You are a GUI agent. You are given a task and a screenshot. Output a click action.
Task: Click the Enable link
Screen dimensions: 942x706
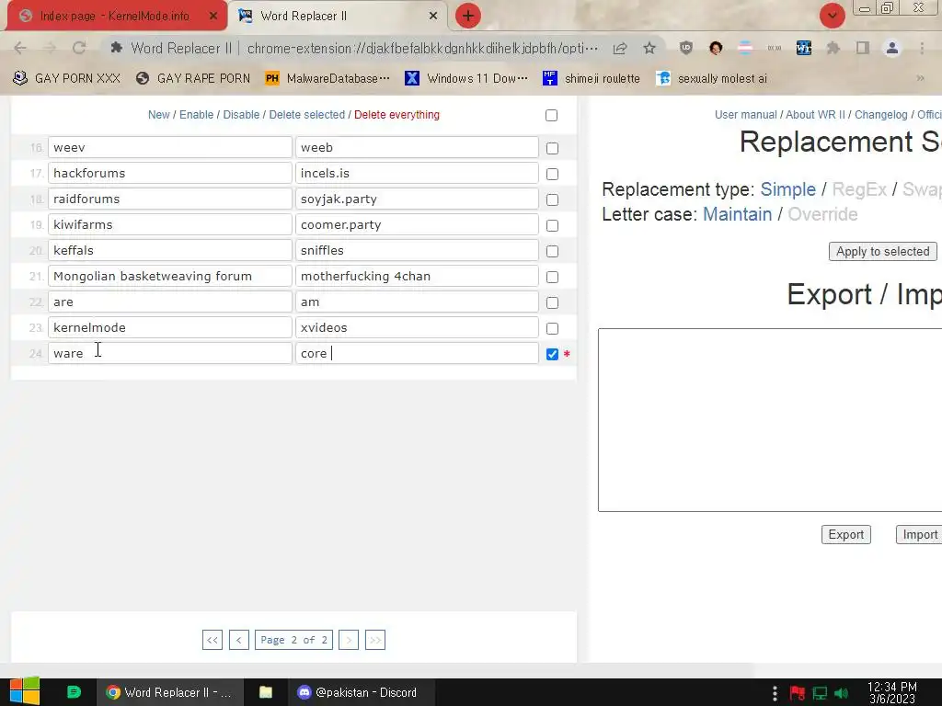click(x=197, y=115)
